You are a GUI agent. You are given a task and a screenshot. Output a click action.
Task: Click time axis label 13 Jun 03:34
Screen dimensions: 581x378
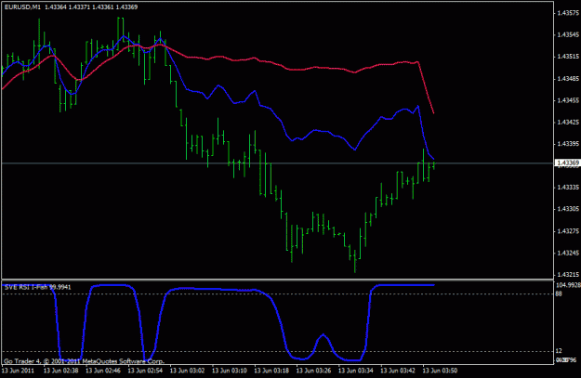(x=356, y=371)
